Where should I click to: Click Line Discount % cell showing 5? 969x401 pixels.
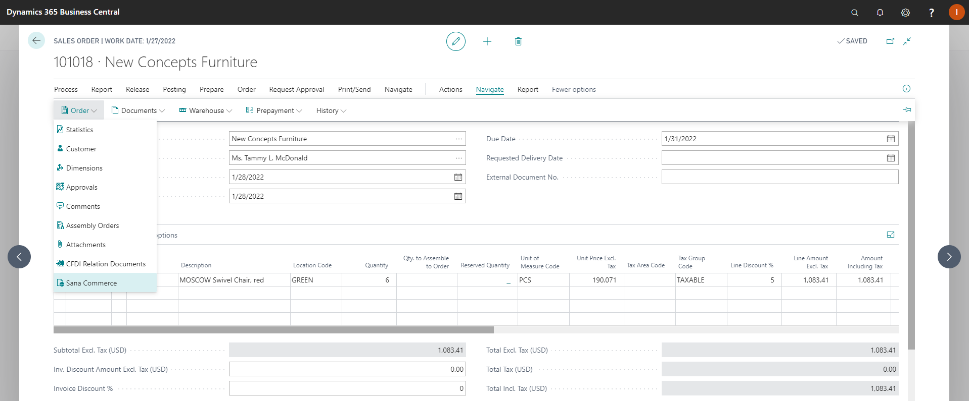pyautogui.click(x=754, y=280)
